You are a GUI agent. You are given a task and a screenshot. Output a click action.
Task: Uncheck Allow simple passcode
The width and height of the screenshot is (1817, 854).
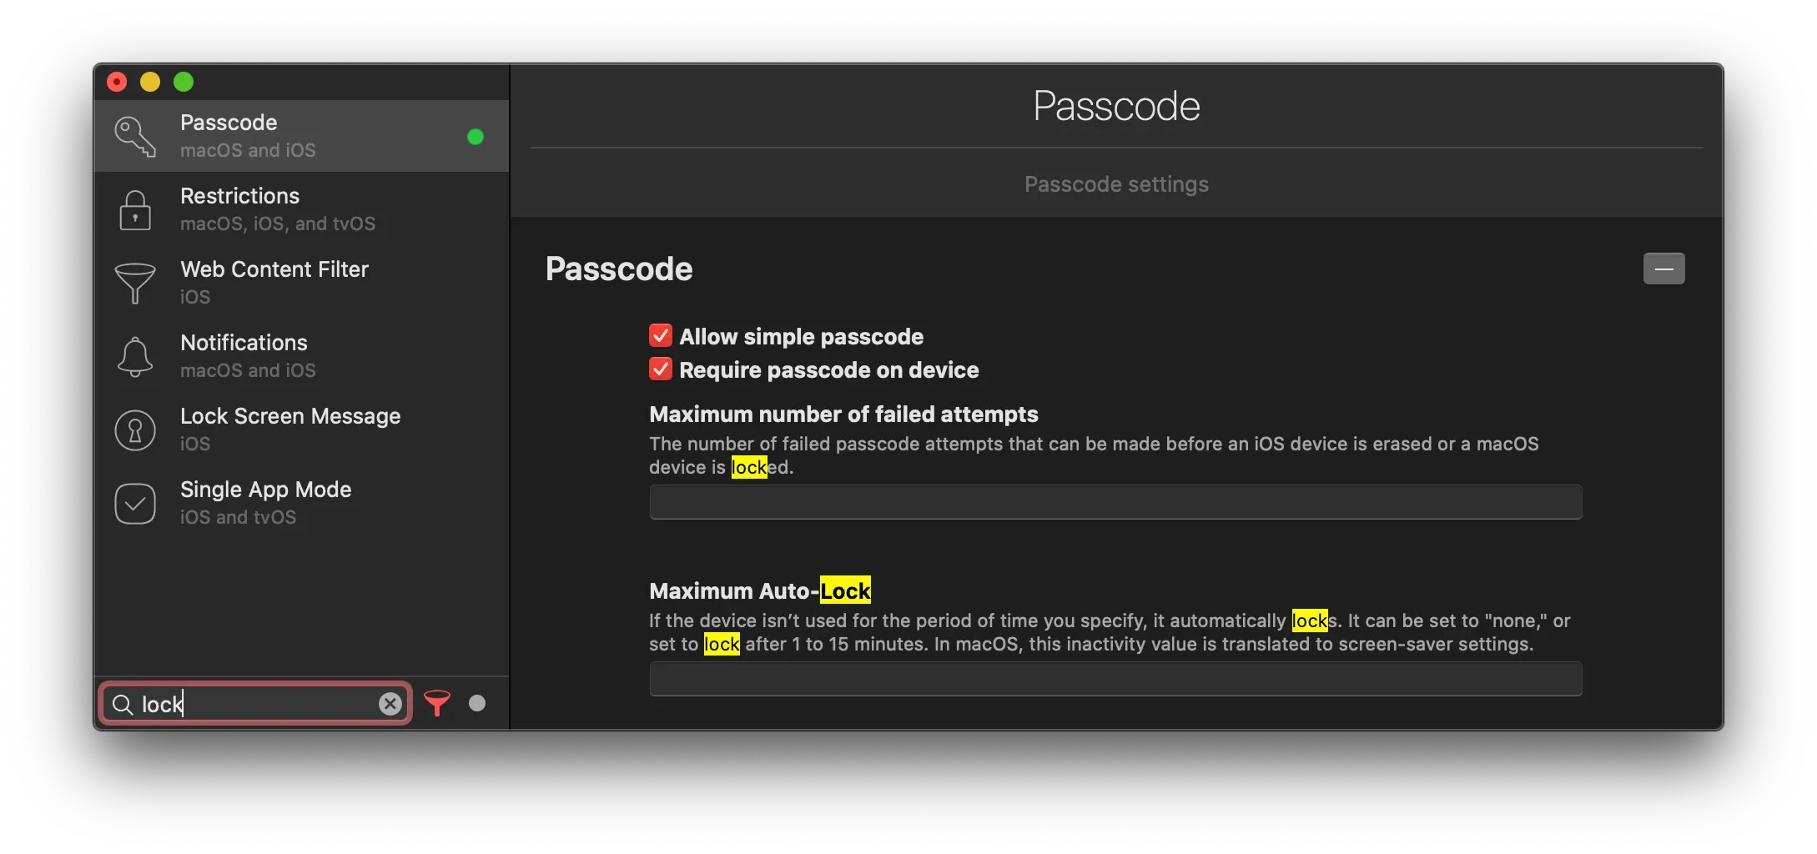click(x=661, y=335)
